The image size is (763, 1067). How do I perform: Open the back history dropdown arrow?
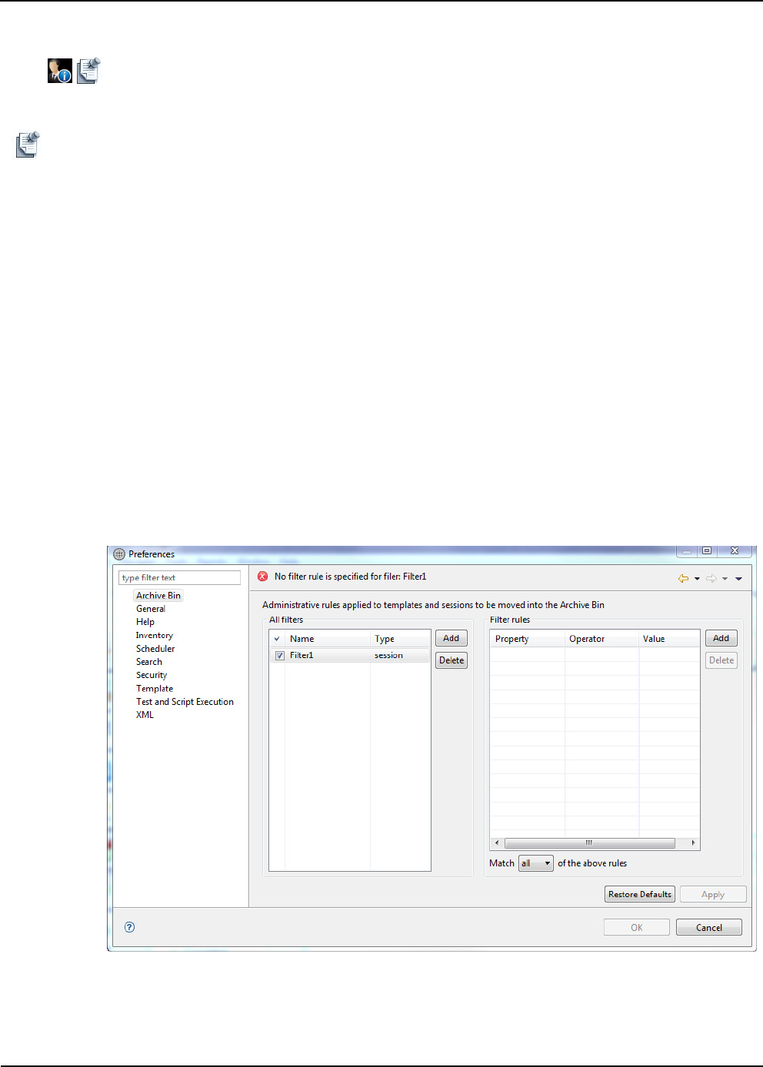click(697, 579)
